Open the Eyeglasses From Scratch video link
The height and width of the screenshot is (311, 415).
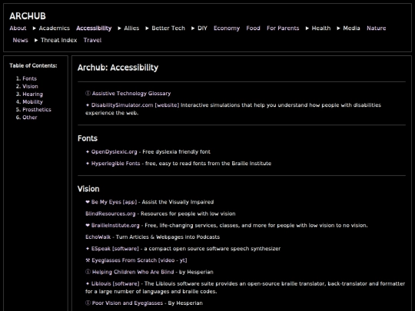(x=139, y=260)
